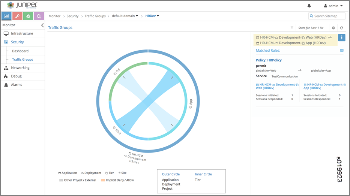Click the Policy: HRPolicy link

269,60
